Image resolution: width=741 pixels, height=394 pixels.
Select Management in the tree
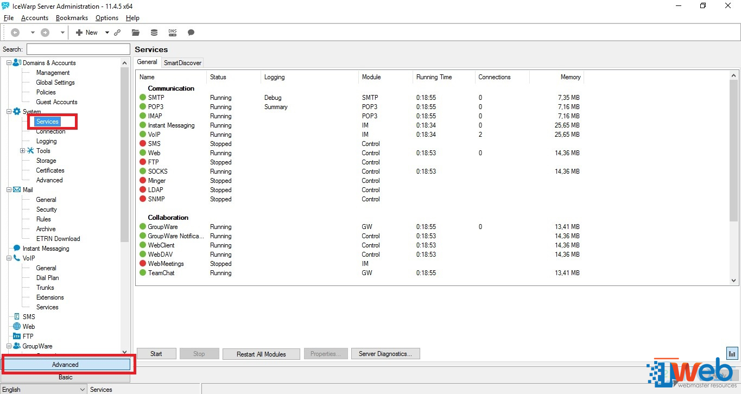(53, 73)
